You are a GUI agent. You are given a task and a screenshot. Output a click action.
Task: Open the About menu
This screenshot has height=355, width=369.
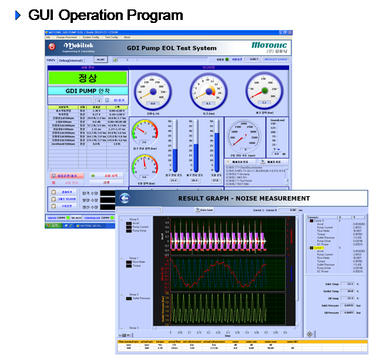(x=127, y=37)
